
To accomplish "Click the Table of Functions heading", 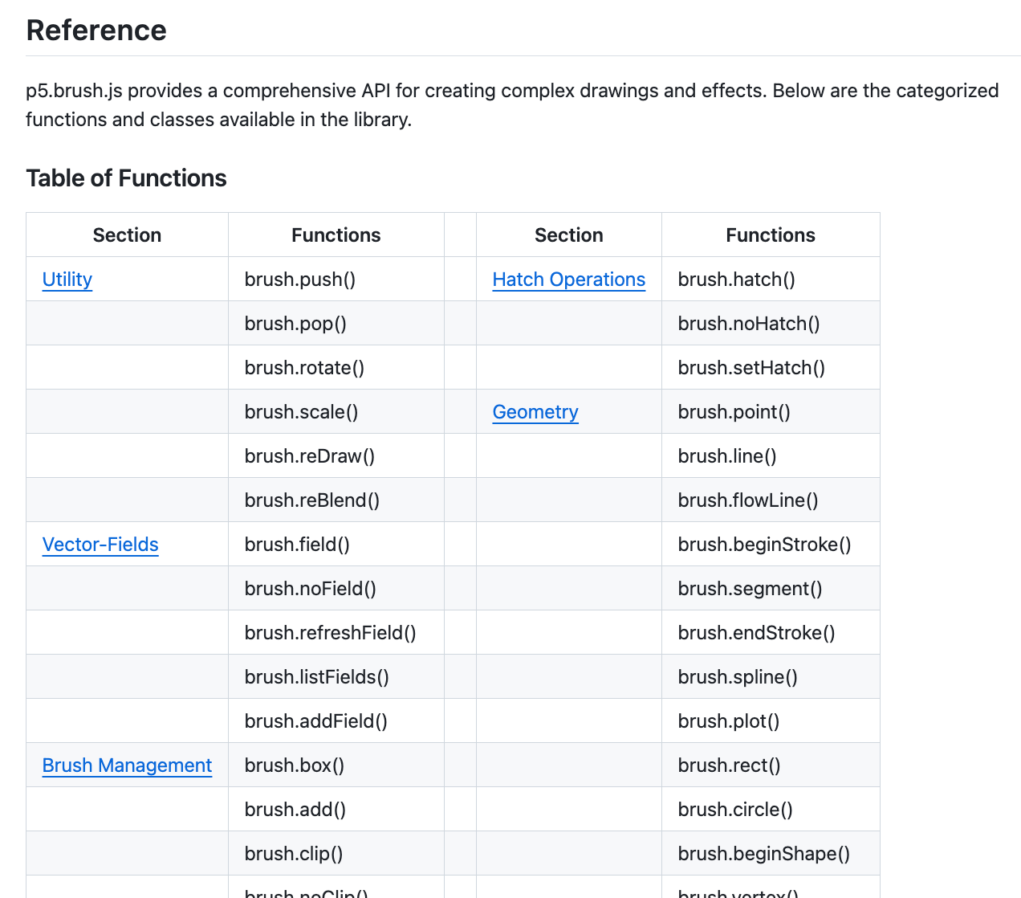I will (126, 178).
